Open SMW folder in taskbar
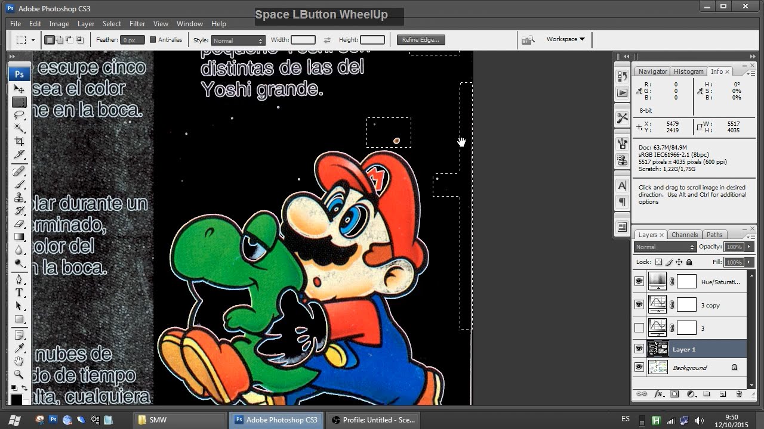 tap(179, 420)
